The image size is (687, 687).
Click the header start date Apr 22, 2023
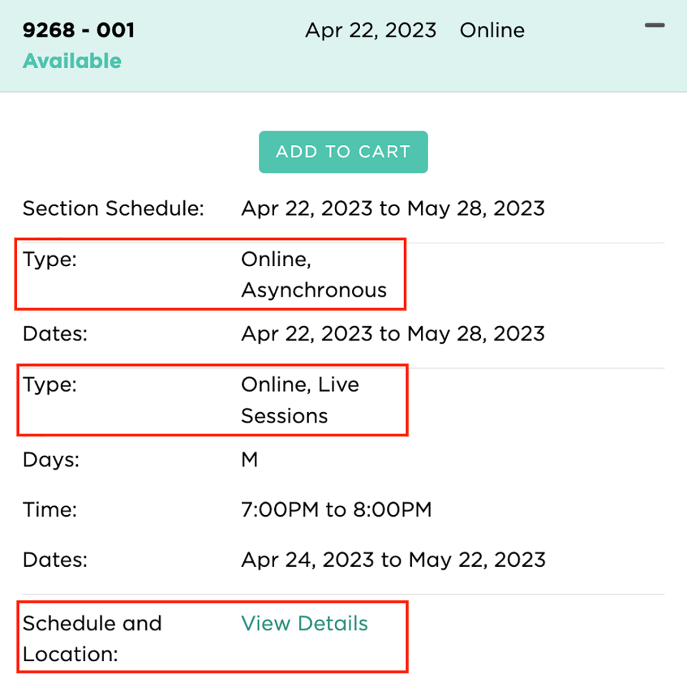click(370, 30)
